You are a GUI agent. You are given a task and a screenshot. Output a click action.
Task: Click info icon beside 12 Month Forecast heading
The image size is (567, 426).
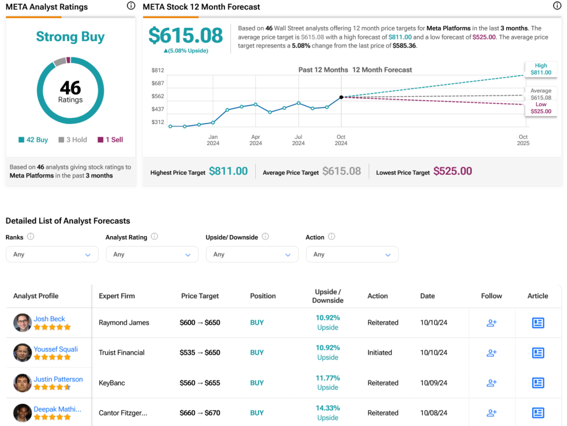[557, 6]
